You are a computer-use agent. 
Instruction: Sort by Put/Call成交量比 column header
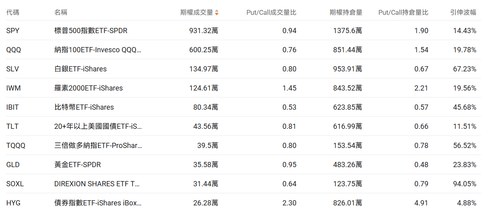pyautogui.click(x=271, y=12)
